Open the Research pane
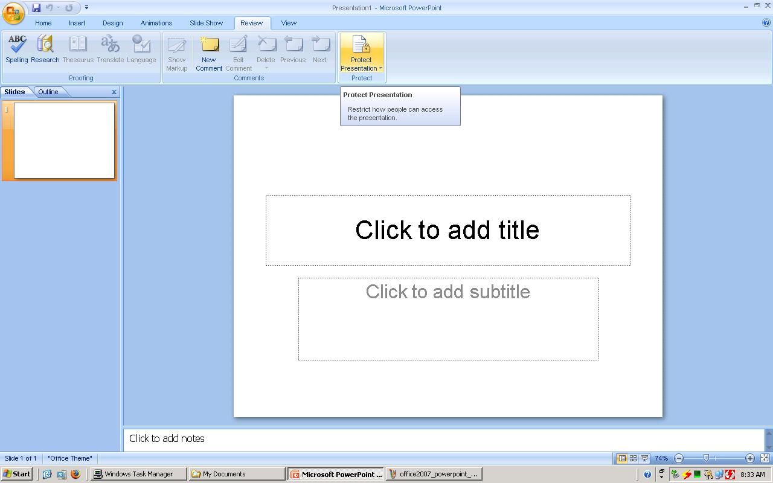This screenshot has height=483, width=773. (x=45, y=49)
